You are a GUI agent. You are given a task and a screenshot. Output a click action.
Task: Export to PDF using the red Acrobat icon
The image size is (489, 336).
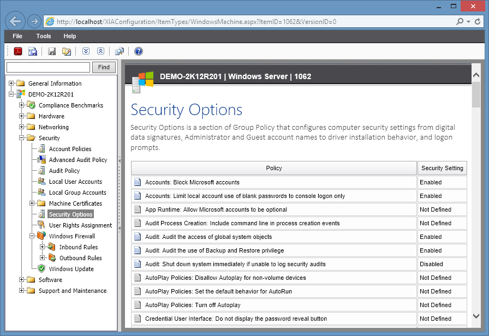point(18,51)
